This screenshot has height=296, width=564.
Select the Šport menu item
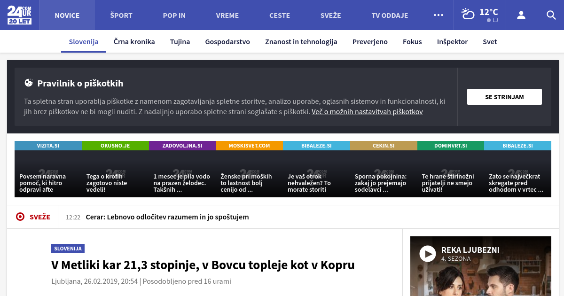pos(121,16)
